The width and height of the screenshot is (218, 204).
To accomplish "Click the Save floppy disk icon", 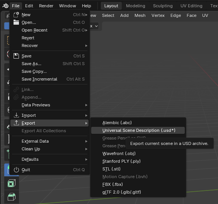I will pos(16,56).
